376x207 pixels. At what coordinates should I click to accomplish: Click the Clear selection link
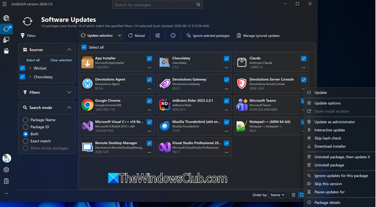point(61,60)
